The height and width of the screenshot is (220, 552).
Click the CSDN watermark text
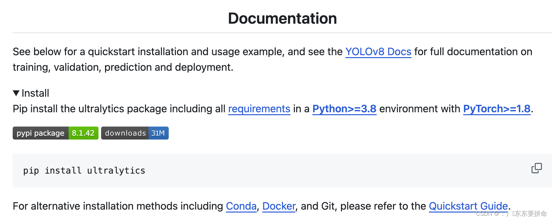coord(511,214)
